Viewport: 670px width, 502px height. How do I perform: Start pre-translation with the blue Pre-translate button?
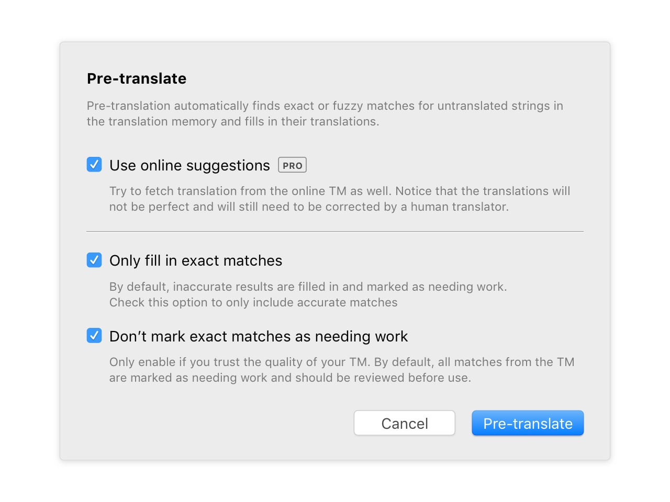[x=528, y=423]
